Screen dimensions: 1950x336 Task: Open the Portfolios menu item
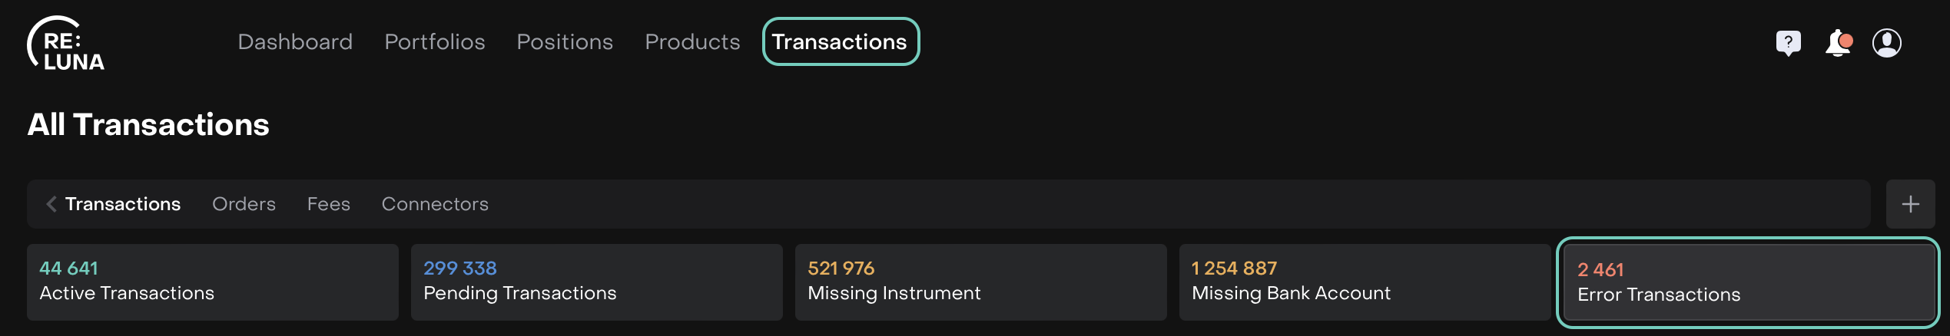pyautogui.click(x=435, y=41)
